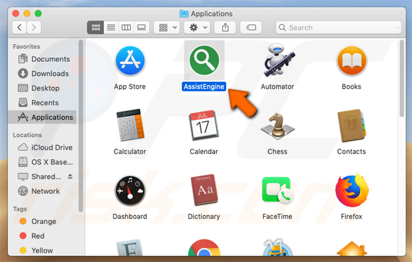Click the Dictionary name label
The height and width of the screenshot is (262, 412).
click(204, 216)
